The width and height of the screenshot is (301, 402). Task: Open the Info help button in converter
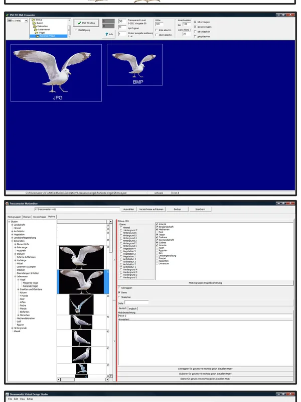click(x=109, y=34)
